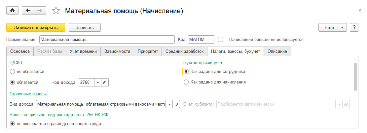Viewport: 367px width, 133px height.
Task: Switch to the 'Средний заработок' tab
Action: [184, 51]
